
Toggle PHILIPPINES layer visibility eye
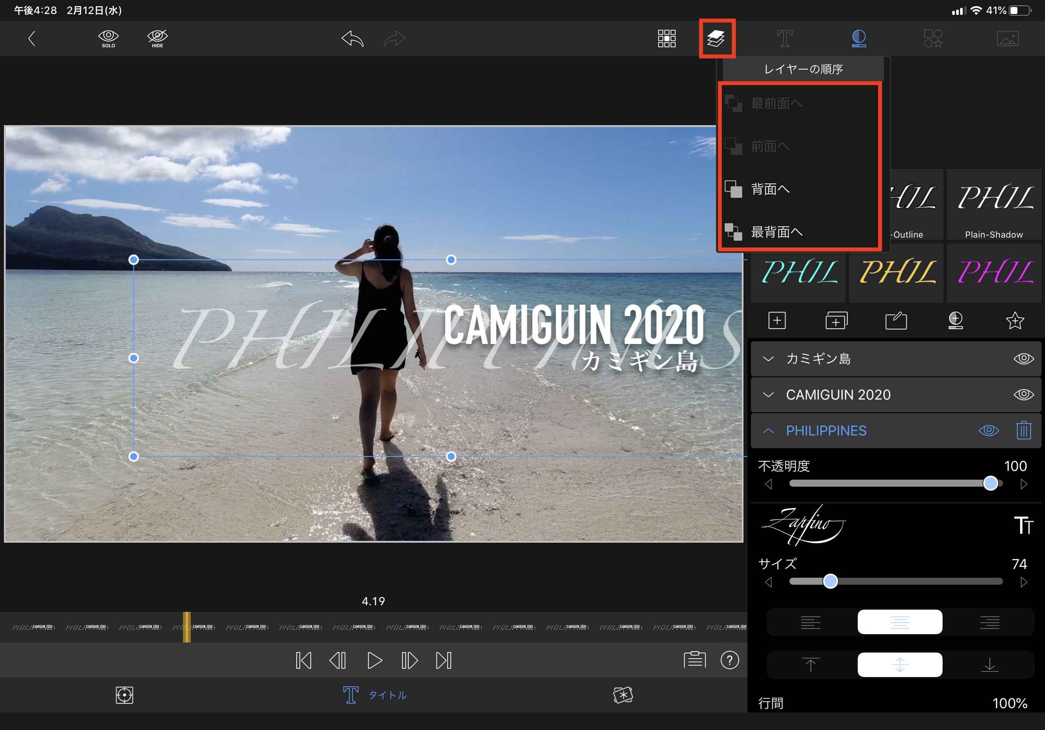coord(989,430)
